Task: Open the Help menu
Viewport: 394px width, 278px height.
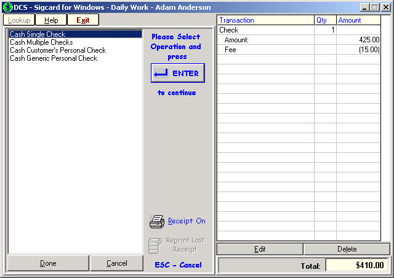Action: pos(51,20)
